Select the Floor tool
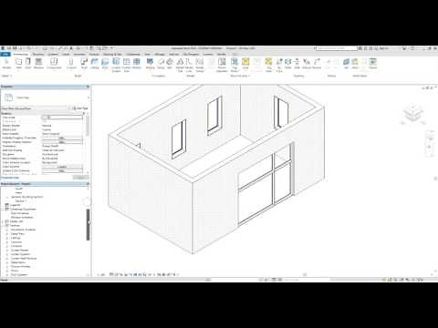The height and width of the screenshot is (328, 438). coord(105,64)
